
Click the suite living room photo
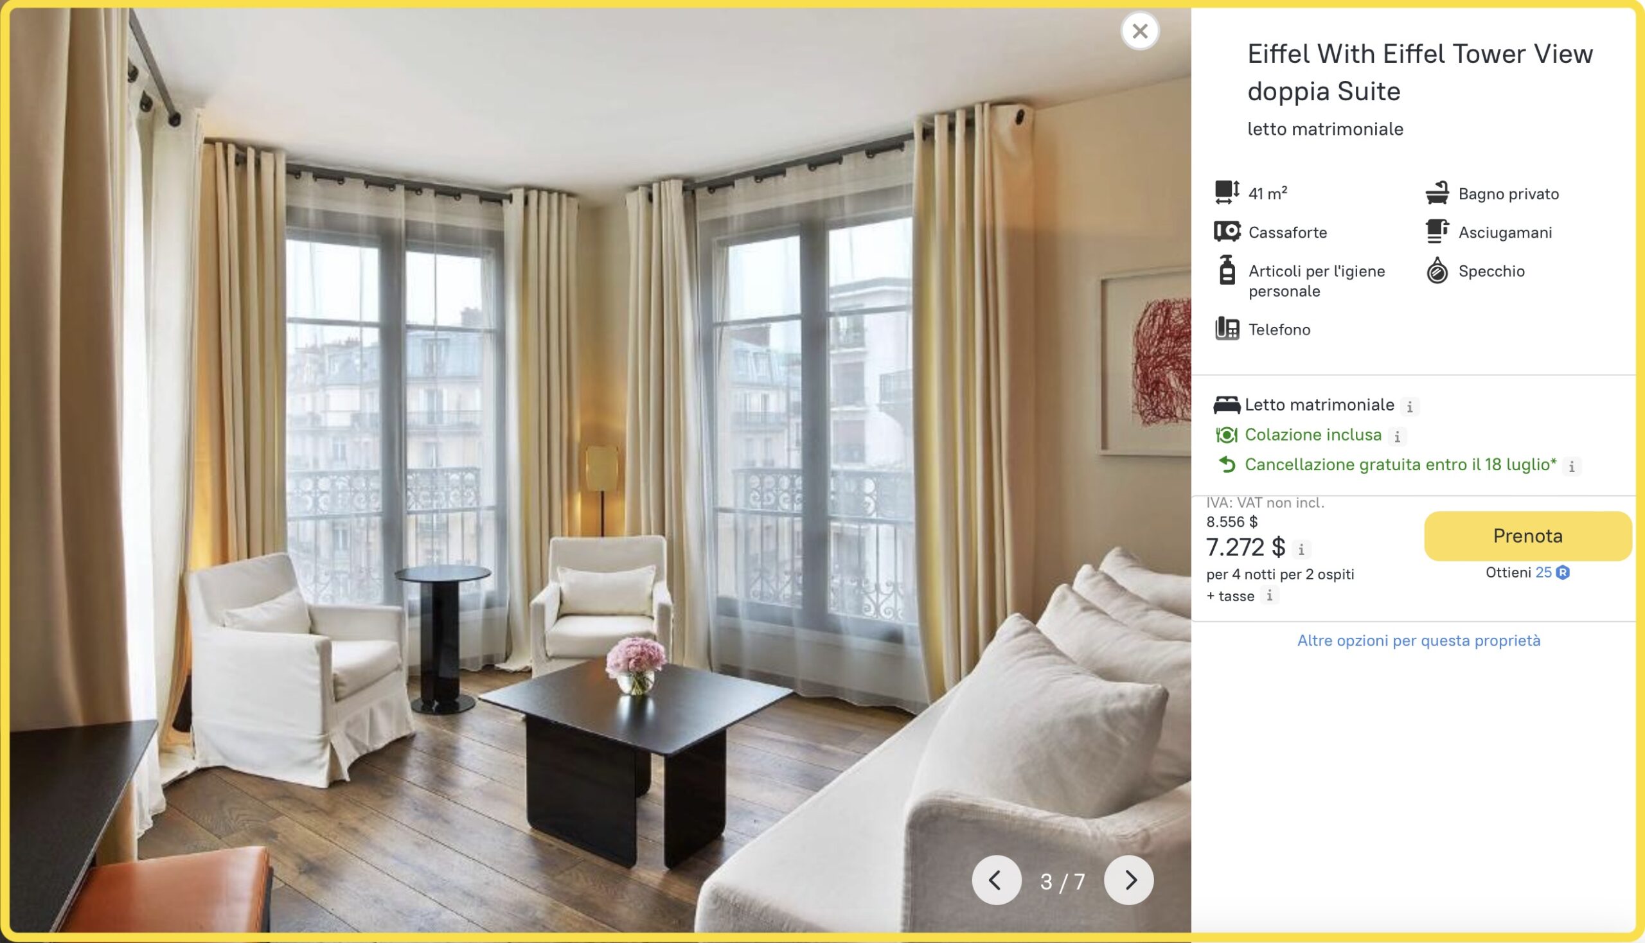[601, 470]
